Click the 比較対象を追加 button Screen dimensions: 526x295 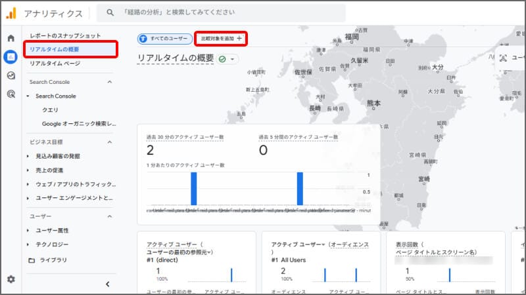pyautogui.click(x=221, y=39)
